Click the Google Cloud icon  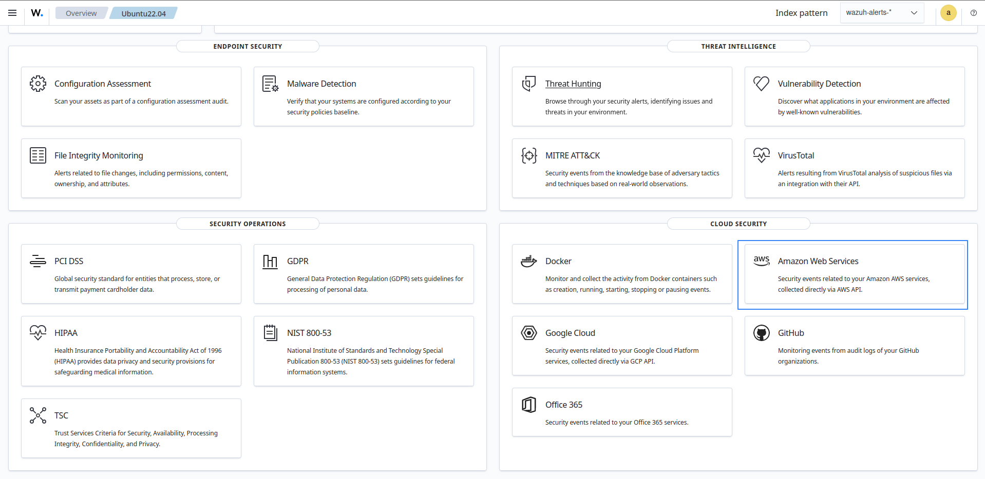coord(528,332)
